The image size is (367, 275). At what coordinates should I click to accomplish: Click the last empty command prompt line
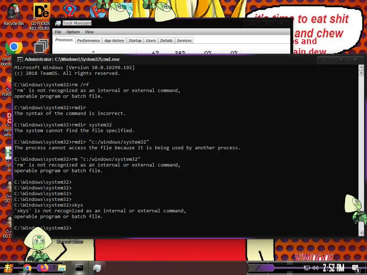click(43, 228)
